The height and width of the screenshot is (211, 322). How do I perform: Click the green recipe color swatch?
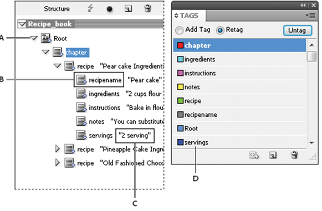point(180,101)
